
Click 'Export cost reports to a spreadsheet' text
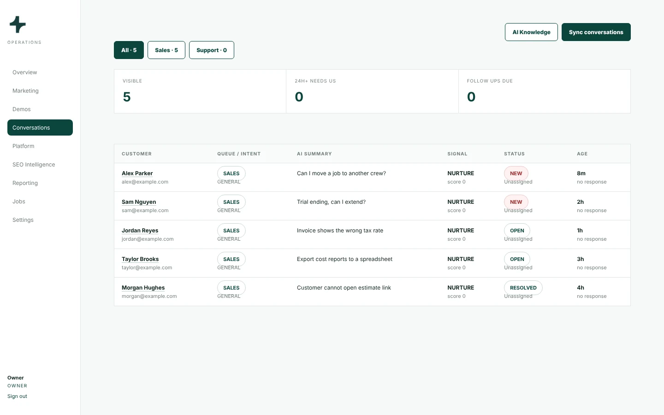coord(344,259)
